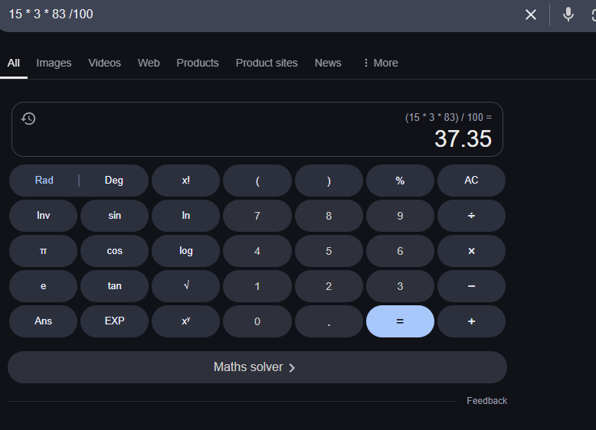The width and height of the screenshot is (596, 430).
Task: Insert an opening parenthesis
Action: point(257,181)
